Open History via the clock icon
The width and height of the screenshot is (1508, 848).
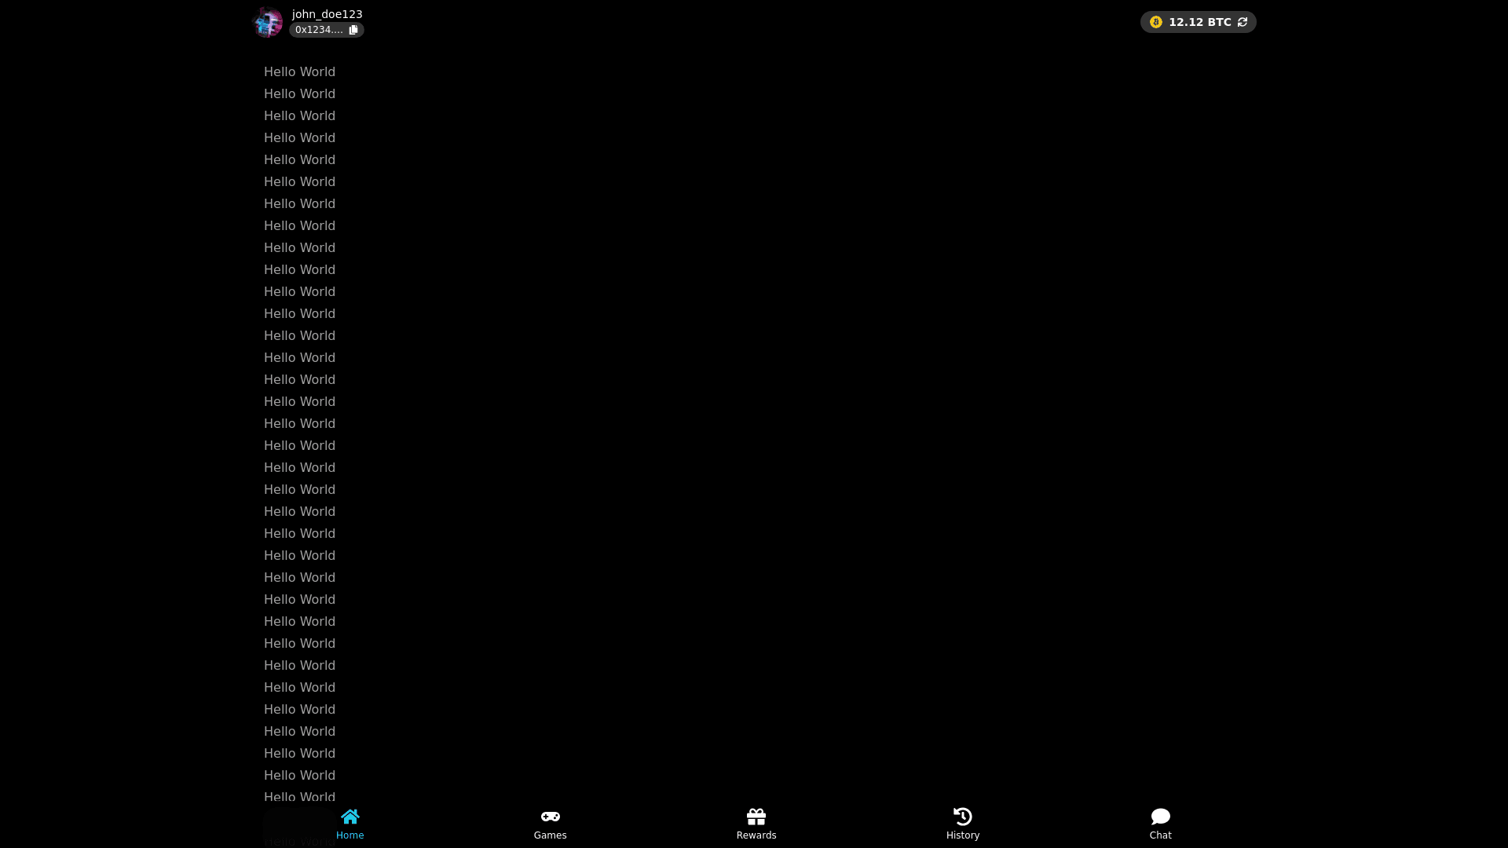(963, 817)
